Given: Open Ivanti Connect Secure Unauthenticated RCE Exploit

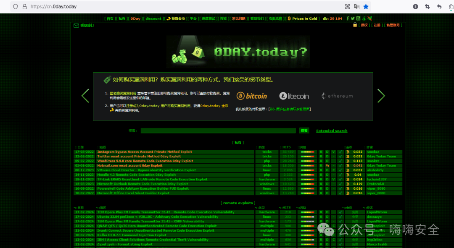Looking at the screenshot, I should point(156,231).
